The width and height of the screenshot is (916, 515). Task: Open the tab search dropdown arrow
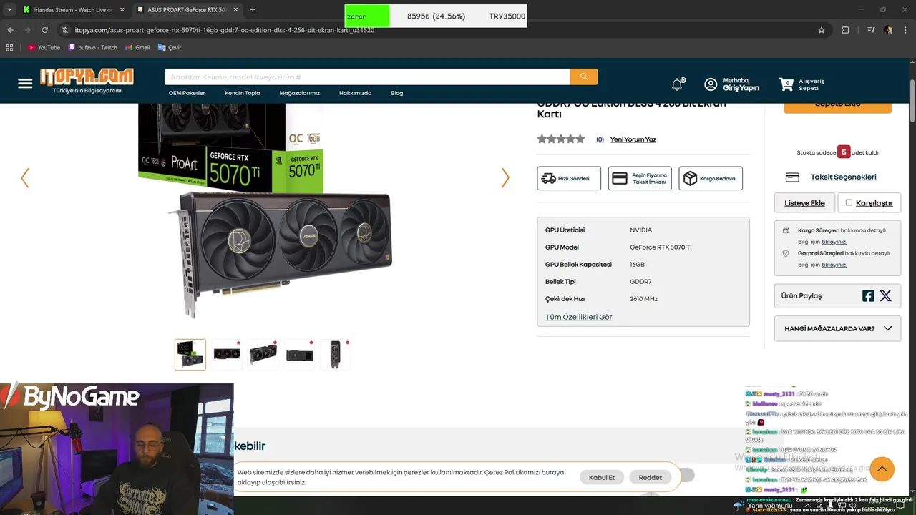(x=9, y=10)
